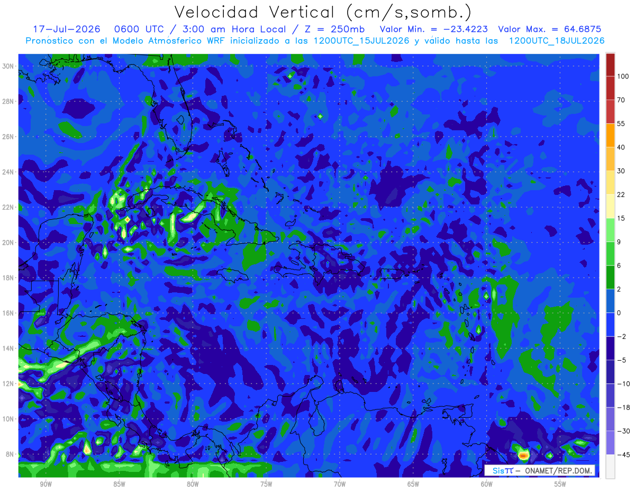Click the '8N' latitude label
Screen dimensions: 635x491
pyautogui.click(x=10, y=454)
